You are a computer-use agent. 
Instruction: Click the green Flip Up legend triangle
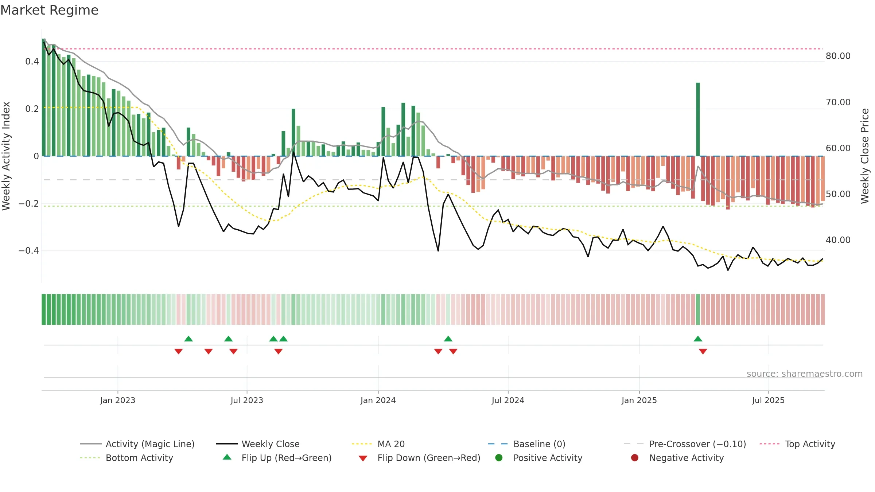227,457
